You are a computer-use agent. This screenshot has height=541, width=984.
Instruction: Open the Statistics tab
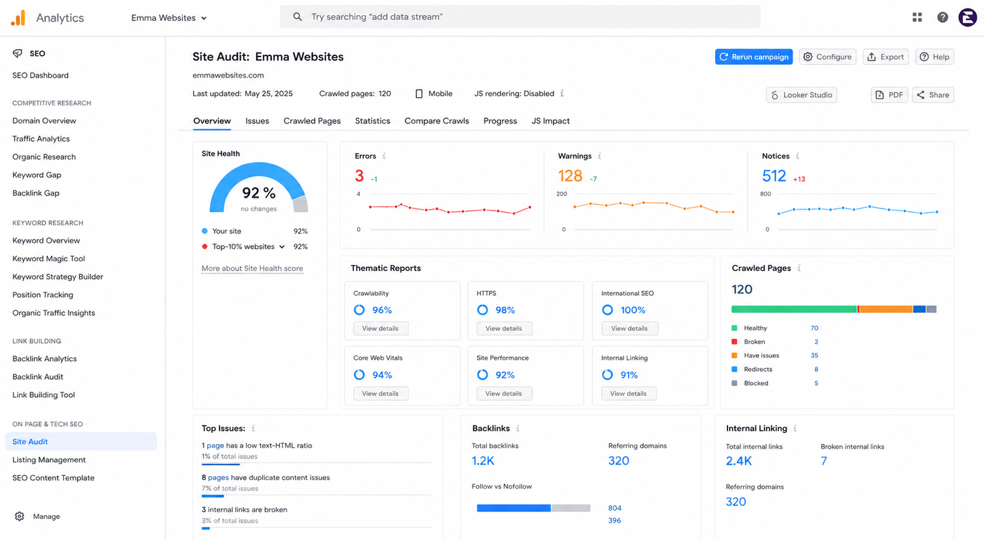(373, 121)
